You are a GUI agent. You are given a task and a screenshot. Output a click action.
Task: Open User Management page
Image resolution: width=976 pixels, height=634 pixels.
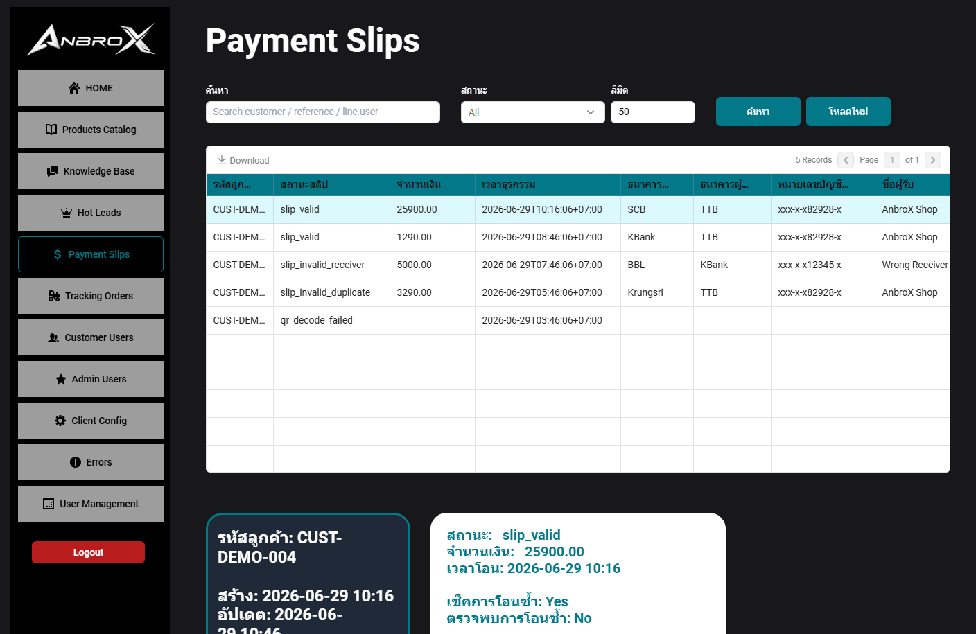[x=91, y=504]
